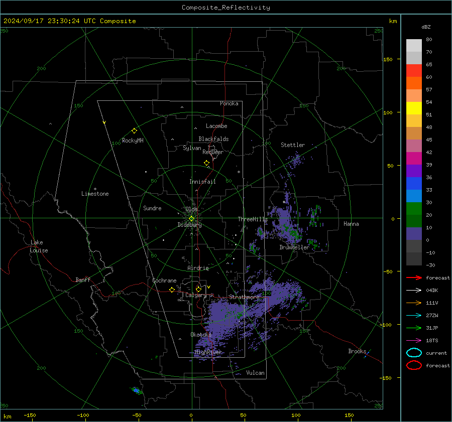The height and width of the screenshot is (422, 452).
Task: Click the Drumheller city label
Action: click(x=294, y=247)
